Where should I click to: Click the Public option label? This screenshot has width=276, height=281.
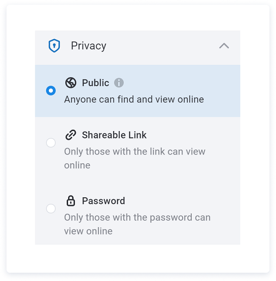[x=95, y=83]
